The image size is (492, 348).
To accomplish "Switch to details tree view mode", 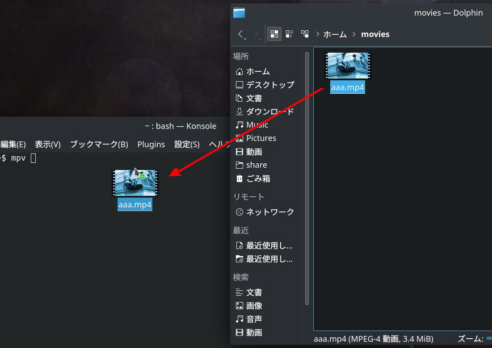I will pos(305,34).
